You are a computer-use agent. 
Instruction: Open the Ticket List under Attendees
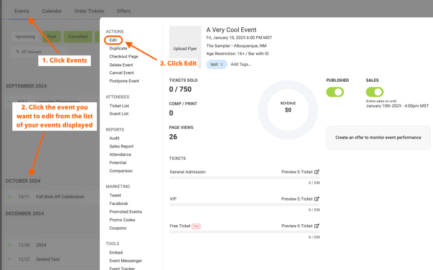click(x=119, y=105)
